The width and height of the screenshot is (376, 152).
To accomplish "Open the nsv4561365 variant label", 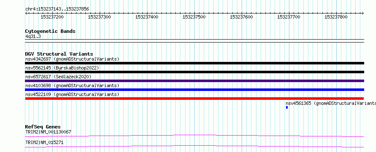I will pyautogui.click(x=331, y=103).
